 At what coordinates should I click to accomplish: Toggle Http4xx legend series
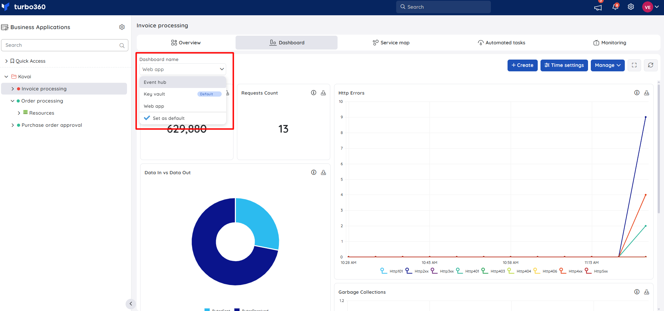(x=571, y=271)
